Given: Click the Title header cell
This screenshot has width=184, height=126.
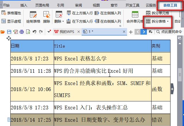Looking at the screenshot, I should [x=103, y=46].
